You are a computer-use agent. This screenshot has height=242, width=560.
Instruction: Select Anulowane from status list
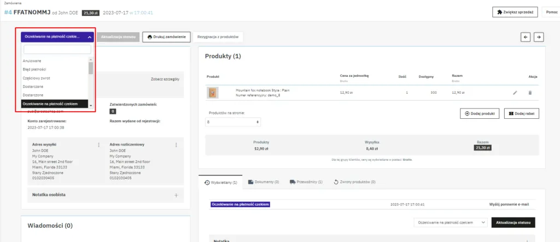(x=32, y=60)
